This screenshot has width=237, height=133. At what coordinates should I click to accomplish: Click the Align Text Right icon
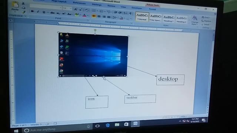(104, 17)
